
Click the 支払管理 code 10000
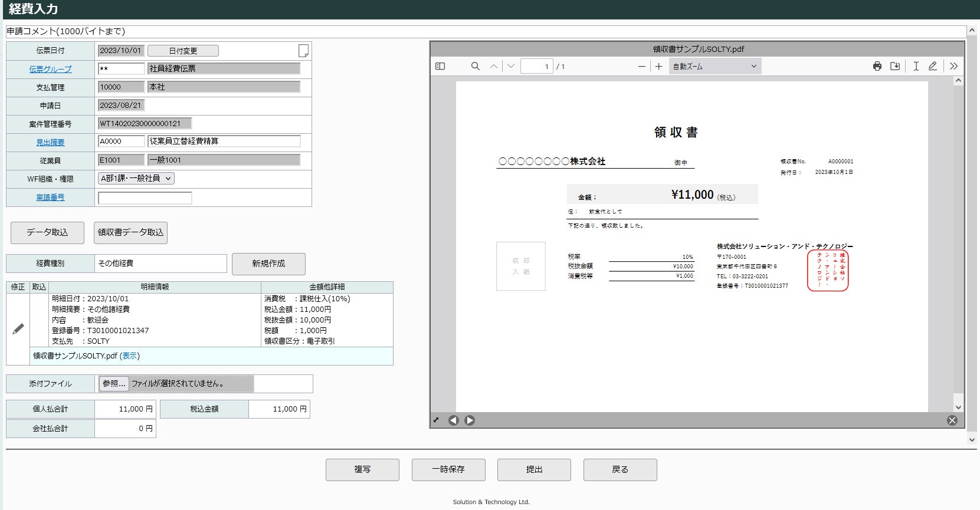tap(121, 87)
